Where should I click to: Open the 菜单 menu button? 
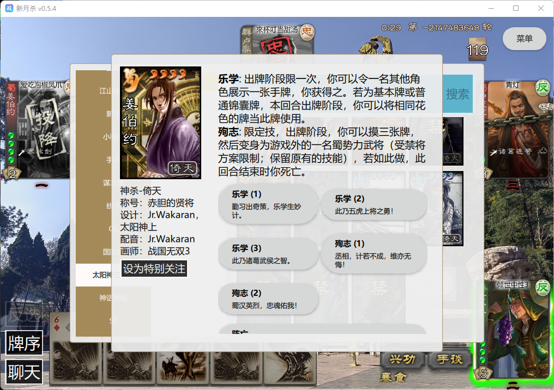click(x=524, y=39)
